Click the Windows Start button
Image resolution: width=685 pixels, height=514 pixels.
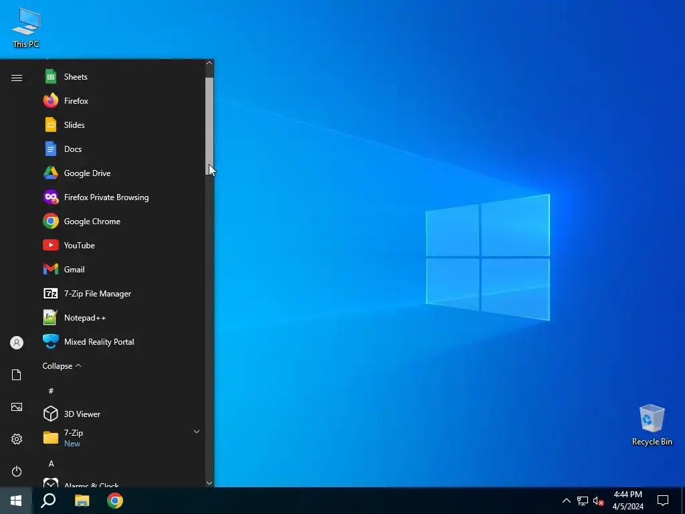pos(16,501)
